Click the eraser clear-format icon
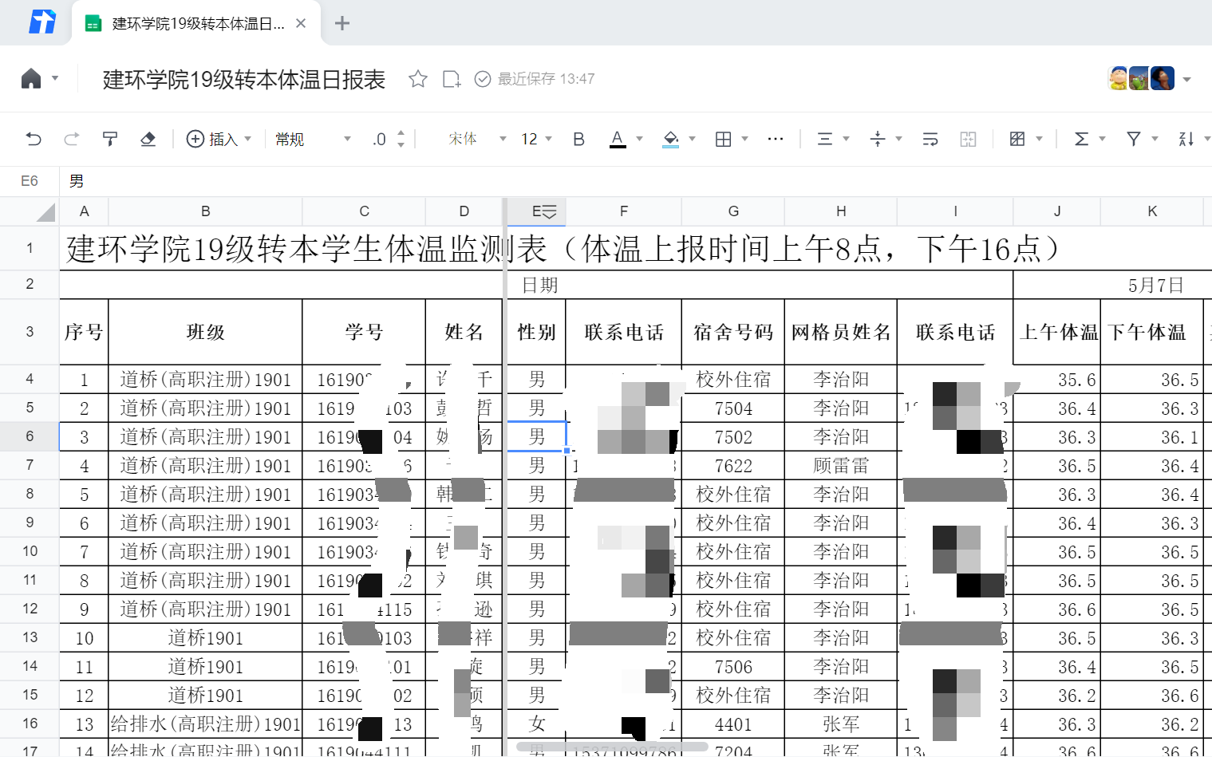Viewport: 1212px width, 757px height. pyautogui.click(x=148, y=139)
